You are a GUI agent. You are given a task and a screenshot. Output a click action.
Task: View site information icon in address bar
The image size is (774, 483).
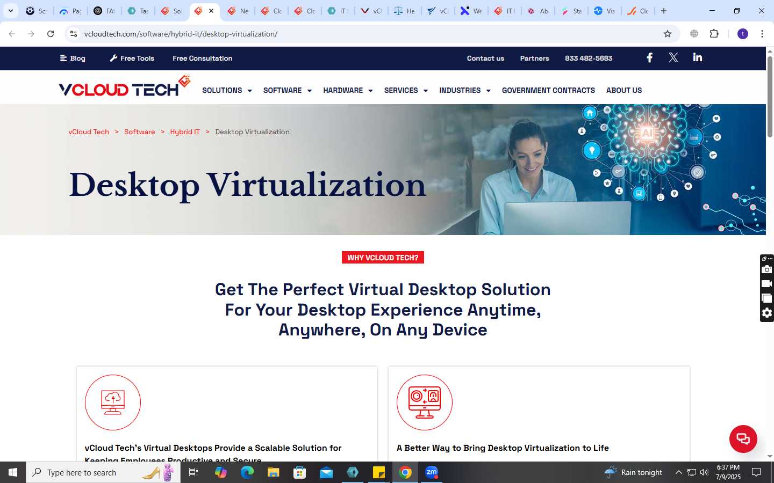[74, 34]
